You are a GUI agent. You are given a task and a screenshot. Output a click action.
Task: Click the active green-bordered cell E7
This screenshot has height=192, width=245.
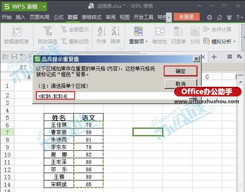[x=148, y=132]
